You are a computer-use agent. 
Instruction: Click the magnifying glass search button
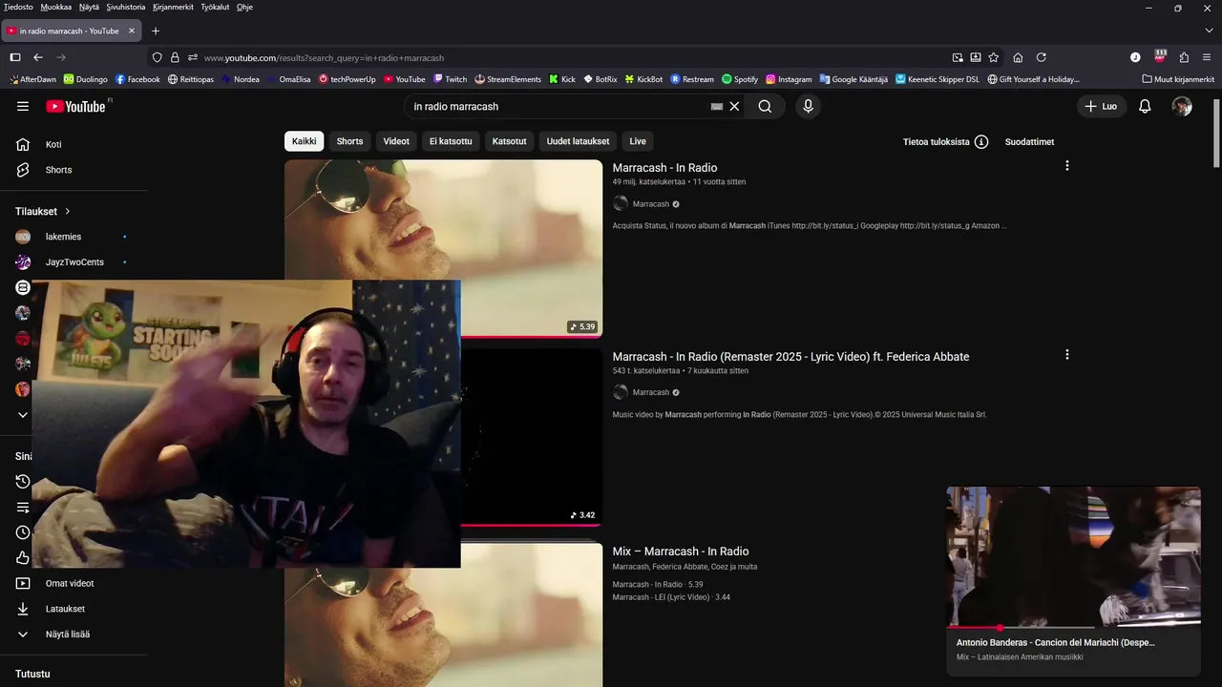pyautogui.click(x=765, y=106)
